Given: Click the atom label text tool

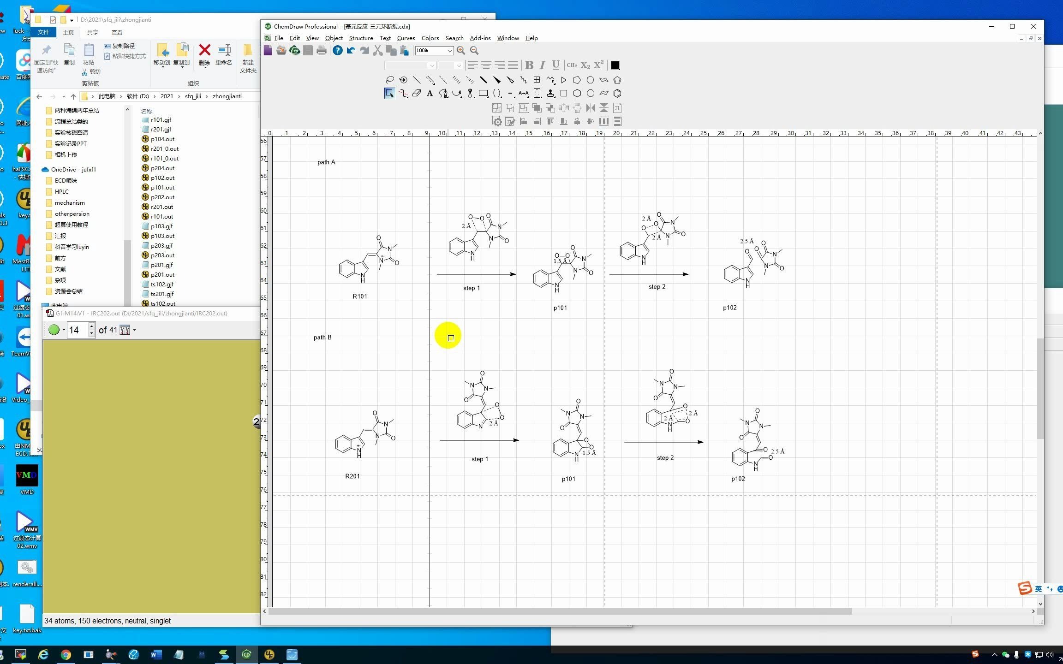Looking at the screenshot, I should (429, 93).
